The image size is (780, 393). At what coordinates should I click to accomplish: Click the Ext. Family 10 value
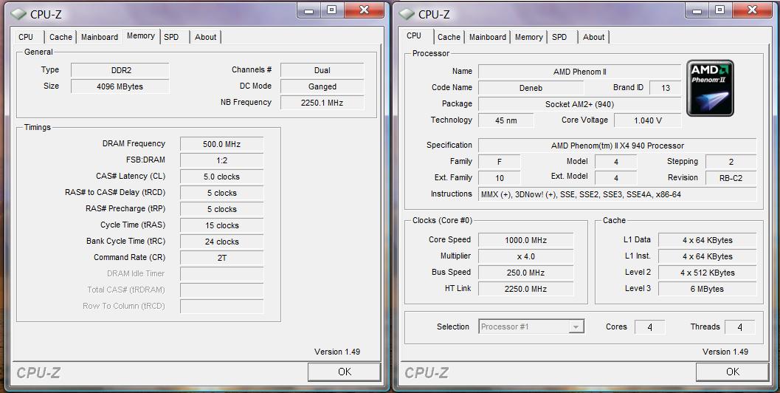(x=500, y=178)
